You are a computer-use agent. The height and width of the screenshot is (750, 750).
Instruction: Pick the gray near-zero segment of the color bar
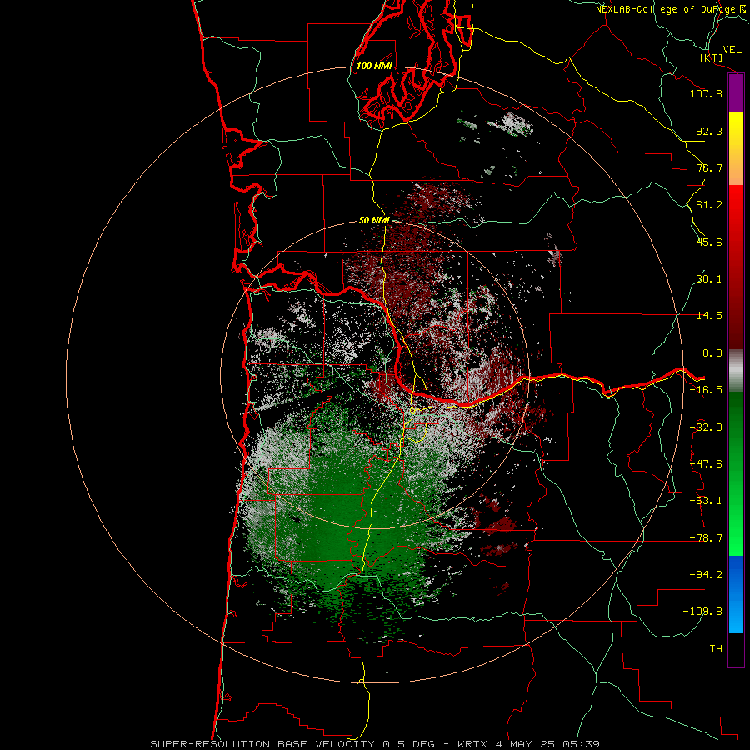click(736, 371)
